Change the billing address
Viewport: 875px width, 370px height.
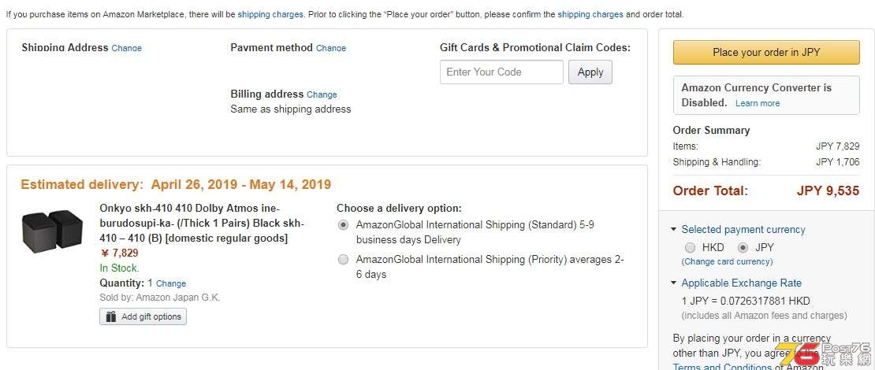click(x=322, y=94)
